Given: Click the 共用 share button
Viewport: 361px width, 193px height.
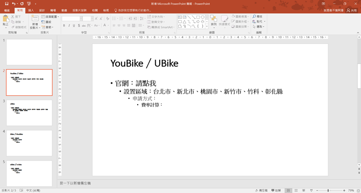Looking at the screenshot, I should [352, 10].
